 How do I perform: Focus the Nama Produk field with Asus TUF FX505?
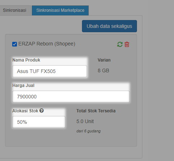click(x=50, y=71)
